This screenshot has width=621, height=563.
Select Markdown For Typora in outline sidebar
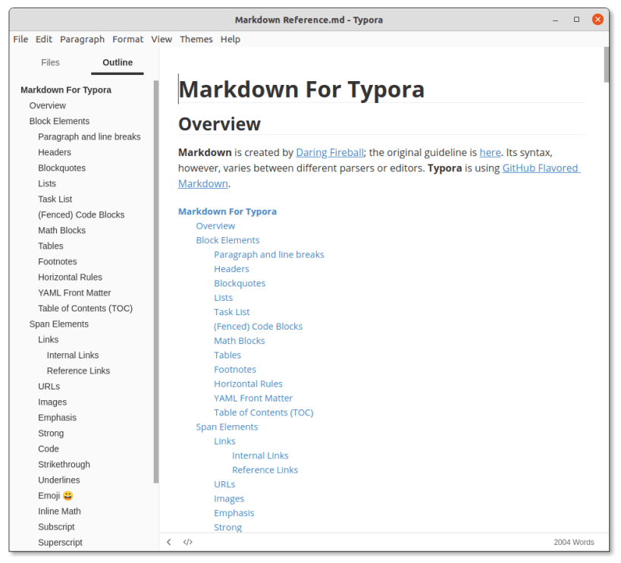click(66, 90)
